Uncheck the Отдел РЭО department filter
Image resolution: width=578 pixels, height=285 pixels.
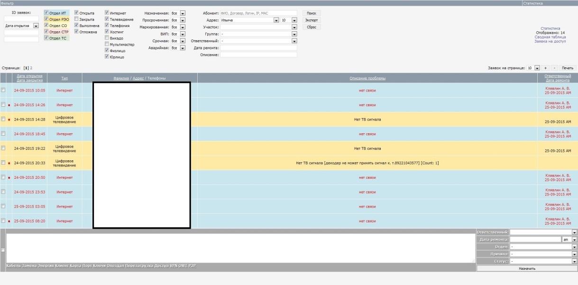pyautogui.click(x=46, y=19)
